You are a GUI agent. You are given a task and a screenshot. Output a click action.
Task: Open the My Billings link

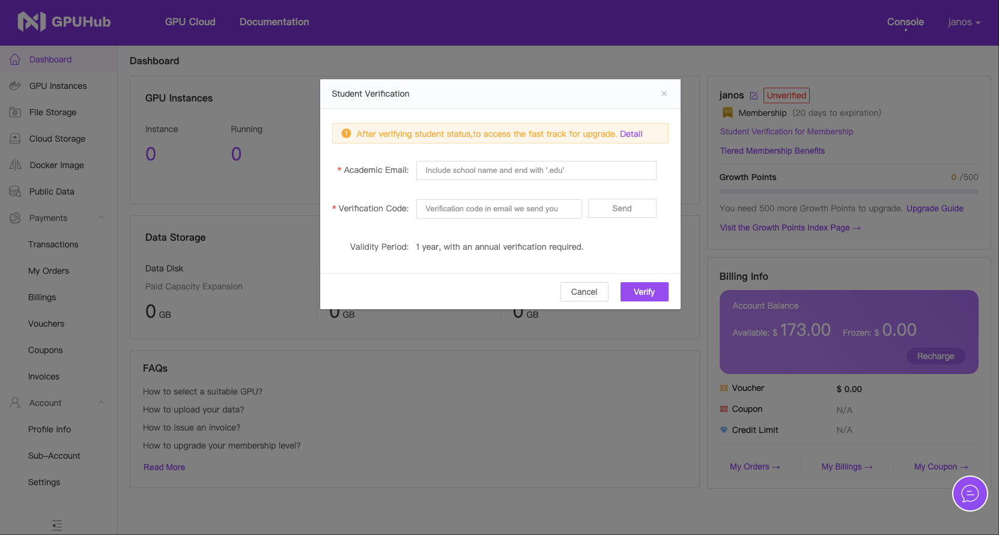click(x=847, y=467)
